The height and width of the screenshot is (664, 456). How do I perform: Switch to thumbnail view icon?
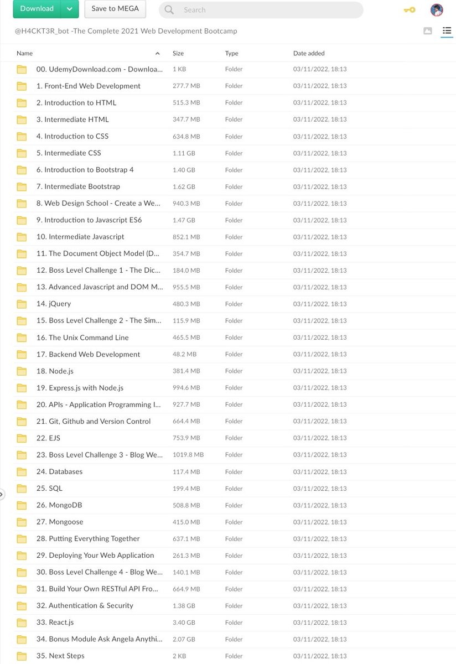tap(427, 31)
